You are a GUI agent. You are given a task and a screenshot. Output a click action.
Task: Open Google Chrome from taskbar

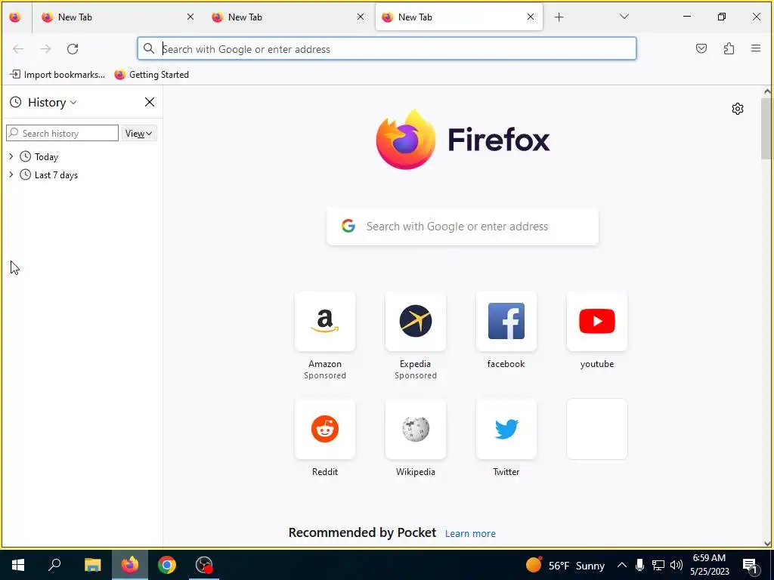pos(167,565)
